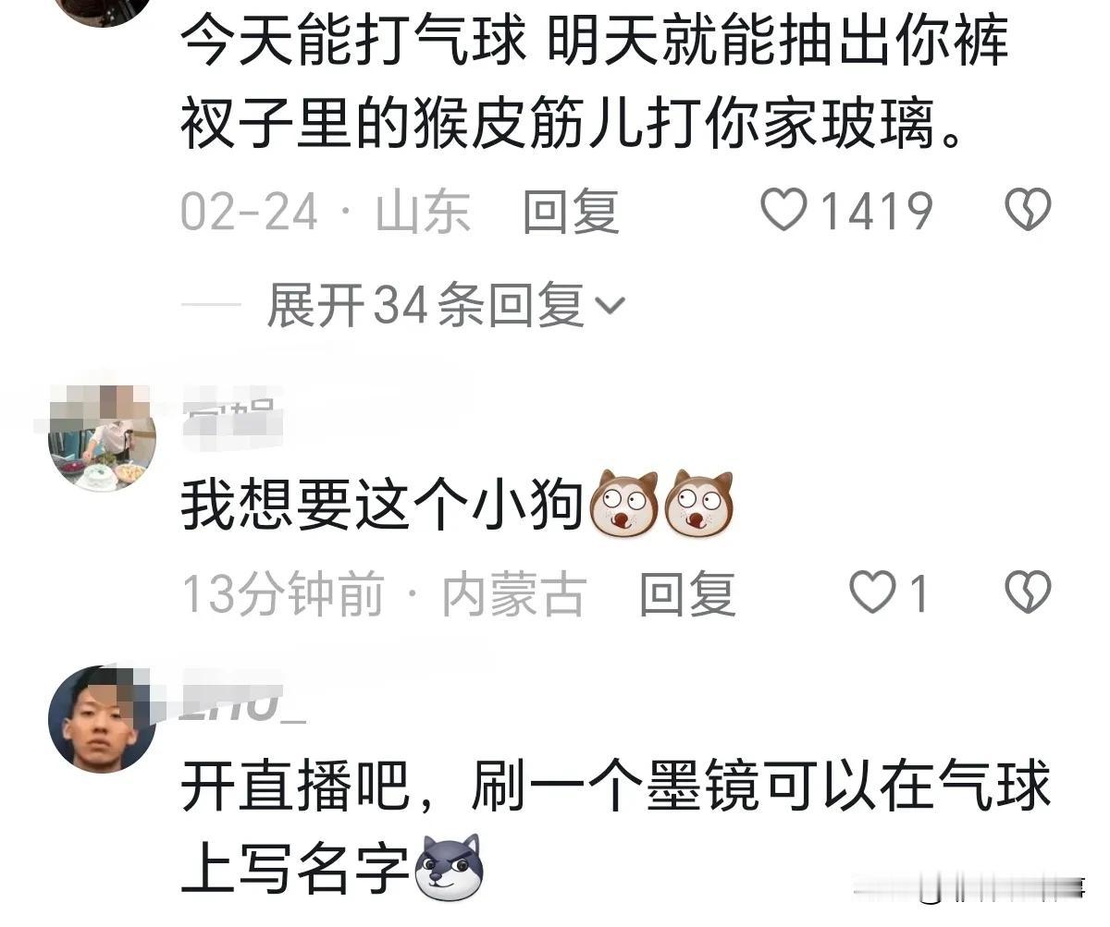
Task: Open avatar of the 内蒙古 commenter
Action: pyautogui.click(x=102, y=438)
